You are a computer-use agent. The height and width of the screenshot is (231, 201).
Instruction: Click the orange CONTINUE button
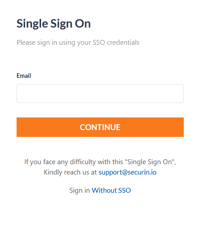pos(100,127)
